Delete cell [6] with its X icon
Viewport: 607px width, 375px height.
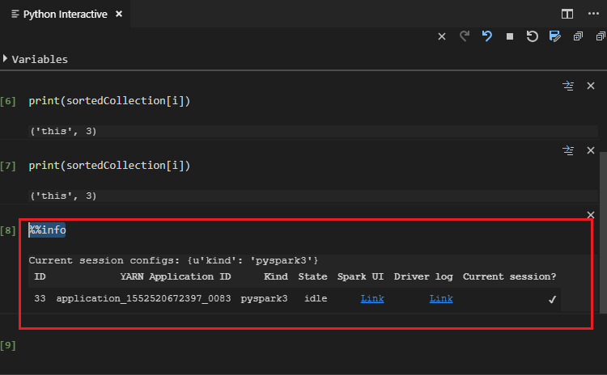pos(590,86)
